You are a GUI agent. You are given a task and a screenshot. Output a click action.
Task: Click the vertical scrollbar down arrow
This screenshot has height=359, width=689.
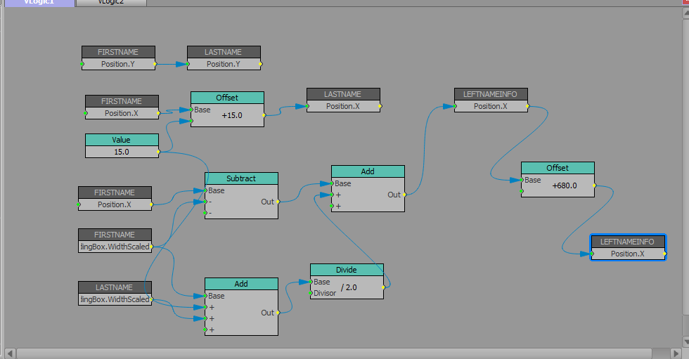[x=685, y=341]
